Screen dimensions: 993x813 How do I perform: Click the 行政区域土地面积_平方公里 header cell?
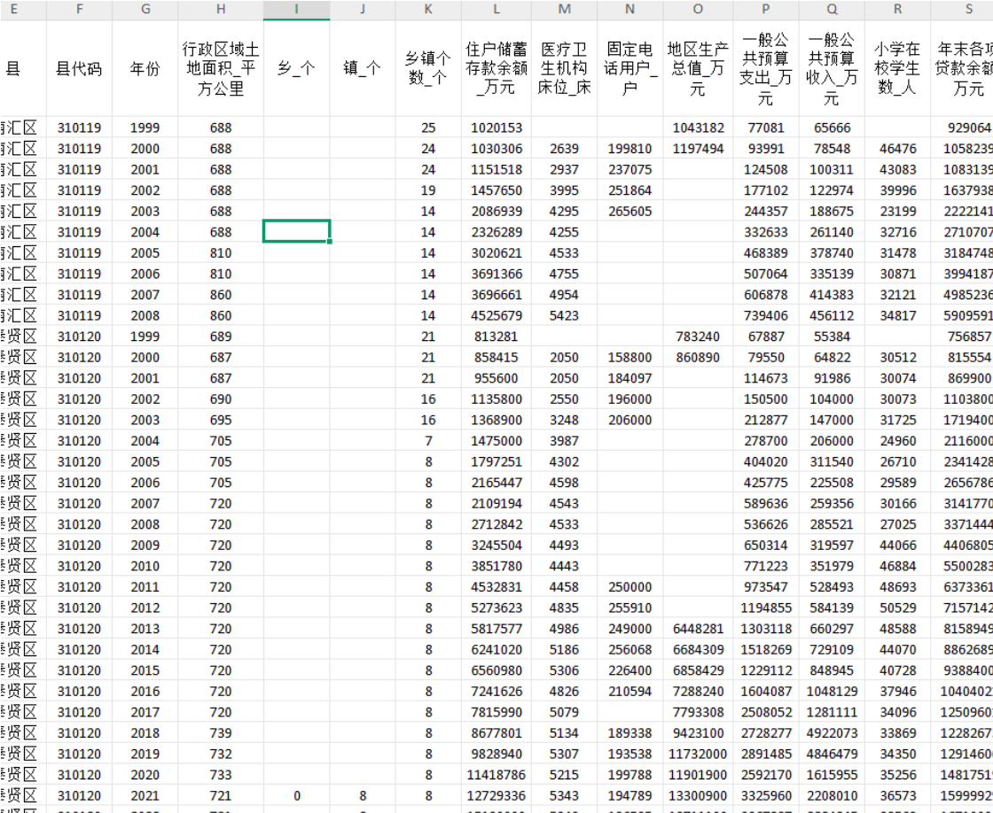[221, 68]
